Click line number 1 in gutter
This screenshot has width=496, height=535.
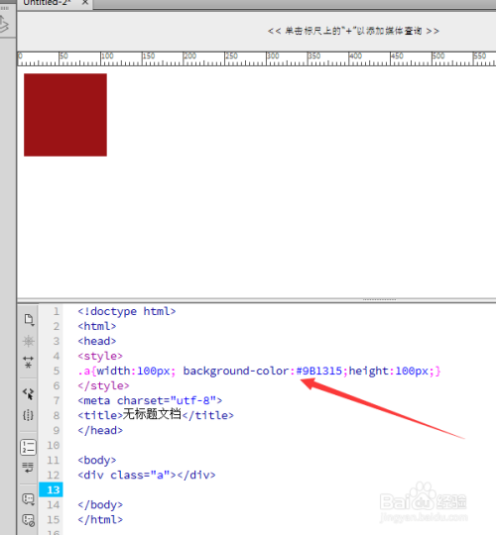tap(57, 312)
